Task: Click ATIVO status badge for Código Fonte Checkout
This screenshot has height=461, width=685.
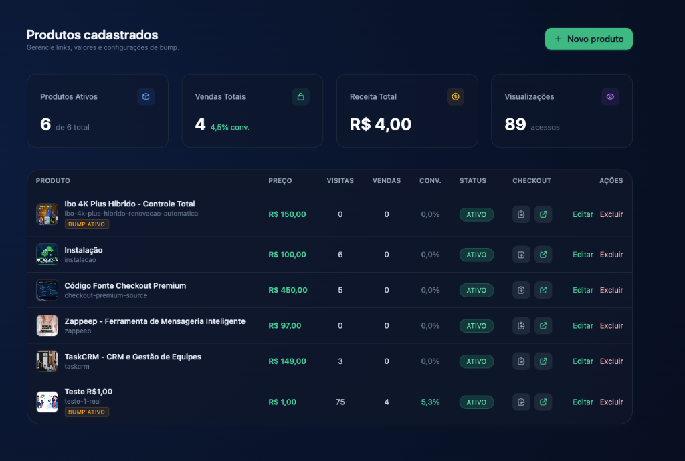Action: (x=476, y=290)
